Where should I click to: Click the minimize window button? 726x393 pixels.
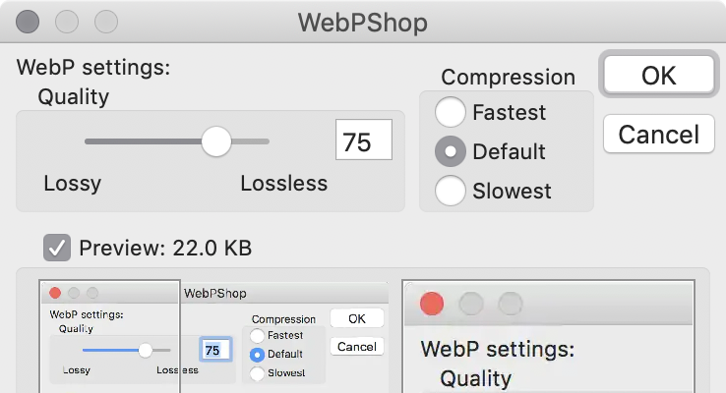(x=67, y=22)
